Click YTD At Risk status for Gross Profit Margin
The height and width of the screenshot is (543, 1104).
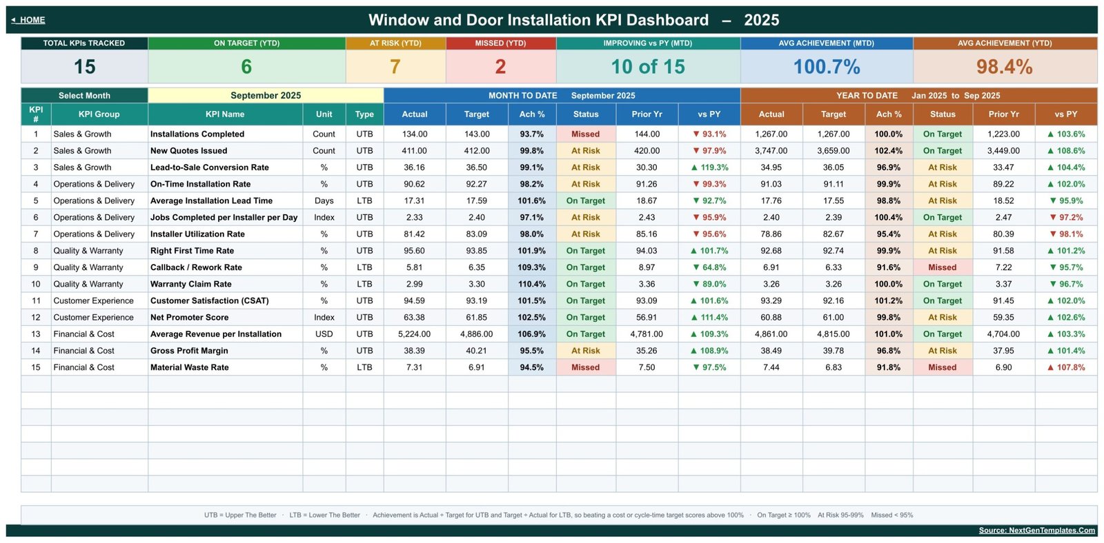[x=943, y=351]
